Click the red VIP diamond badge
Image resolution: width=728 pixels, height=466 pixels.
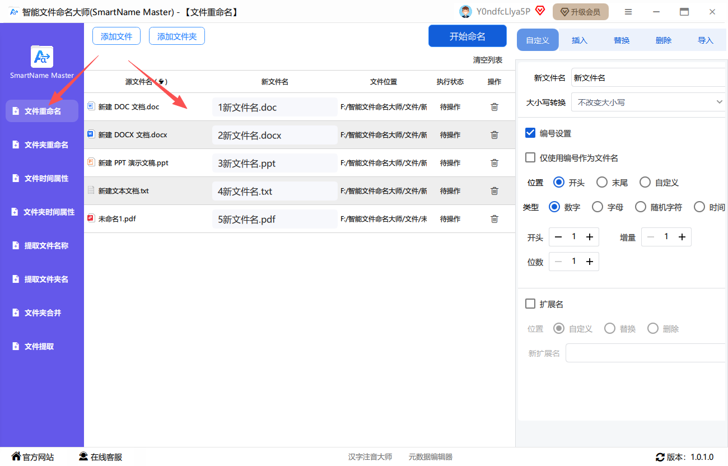point(540,11)
